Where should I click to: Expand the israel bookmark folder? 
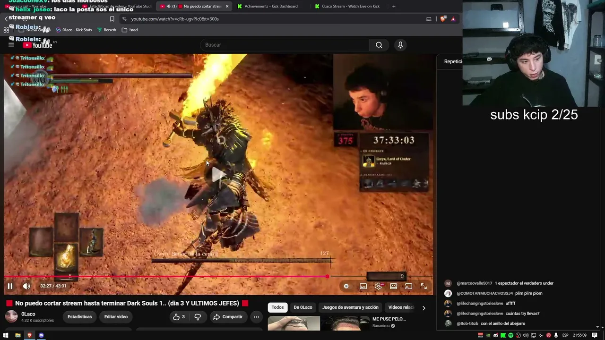130,30
